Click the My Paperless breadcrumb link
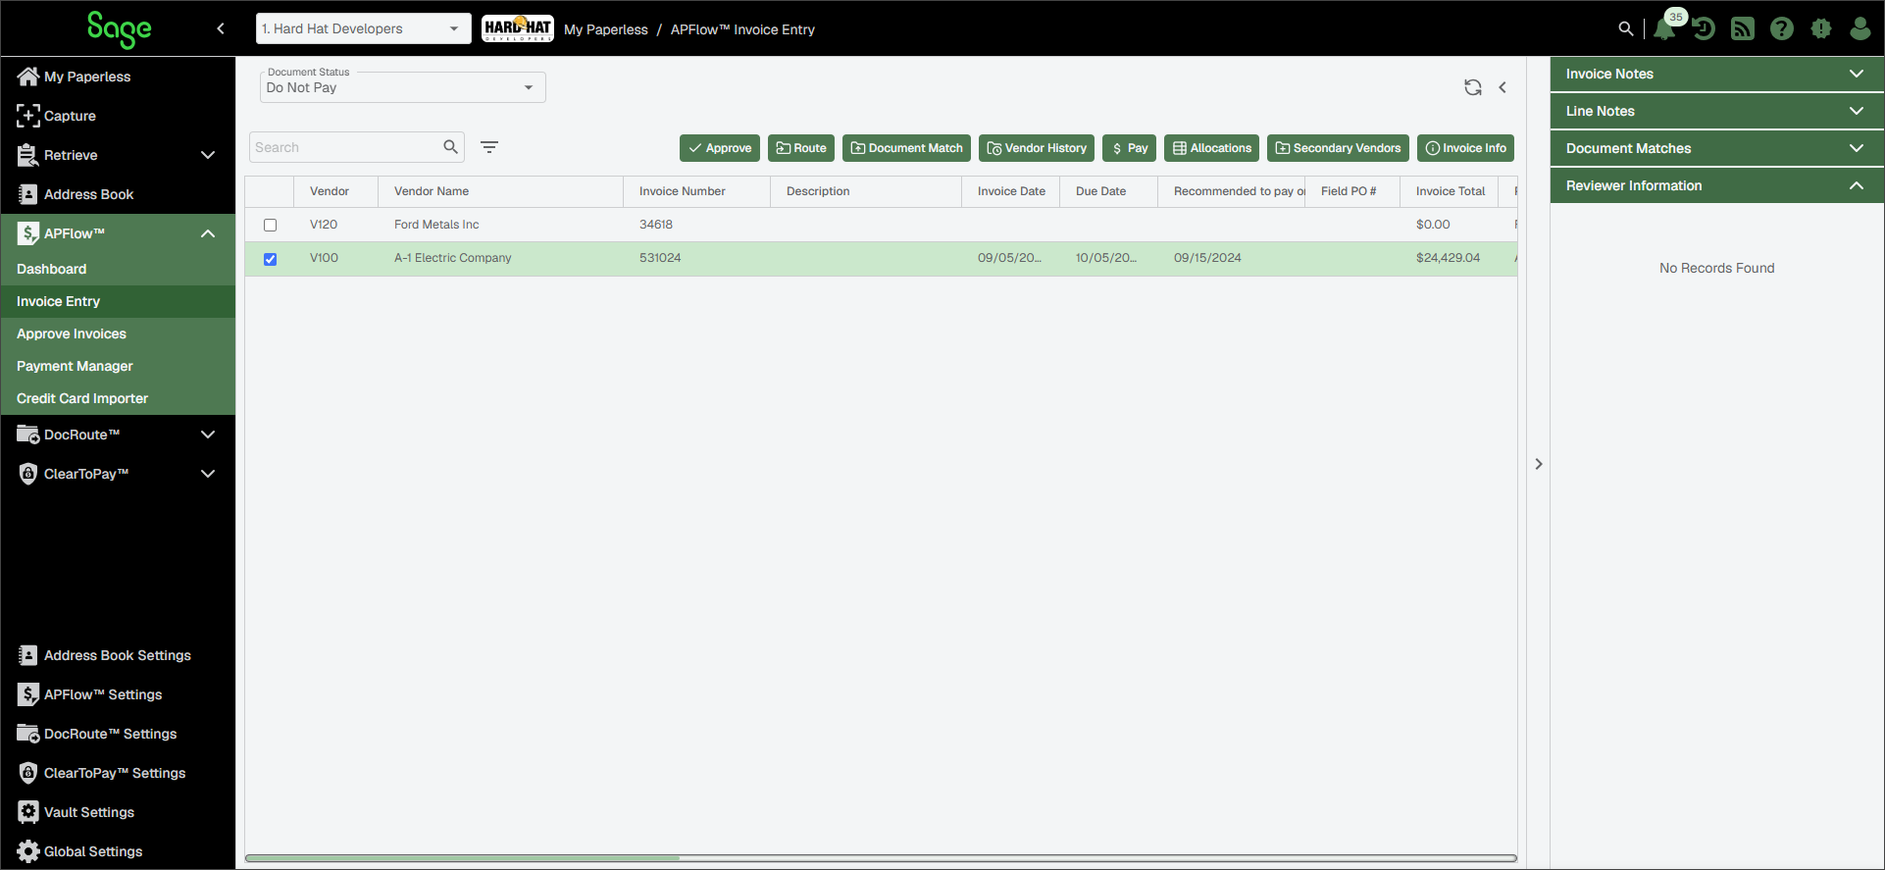The height and width of the screenshot is (870, 1885). pyautogui.click(x=606, y=29)
